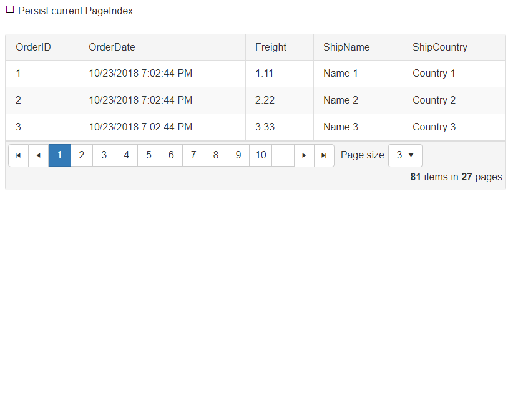Go to page 6

click(171, 155)
